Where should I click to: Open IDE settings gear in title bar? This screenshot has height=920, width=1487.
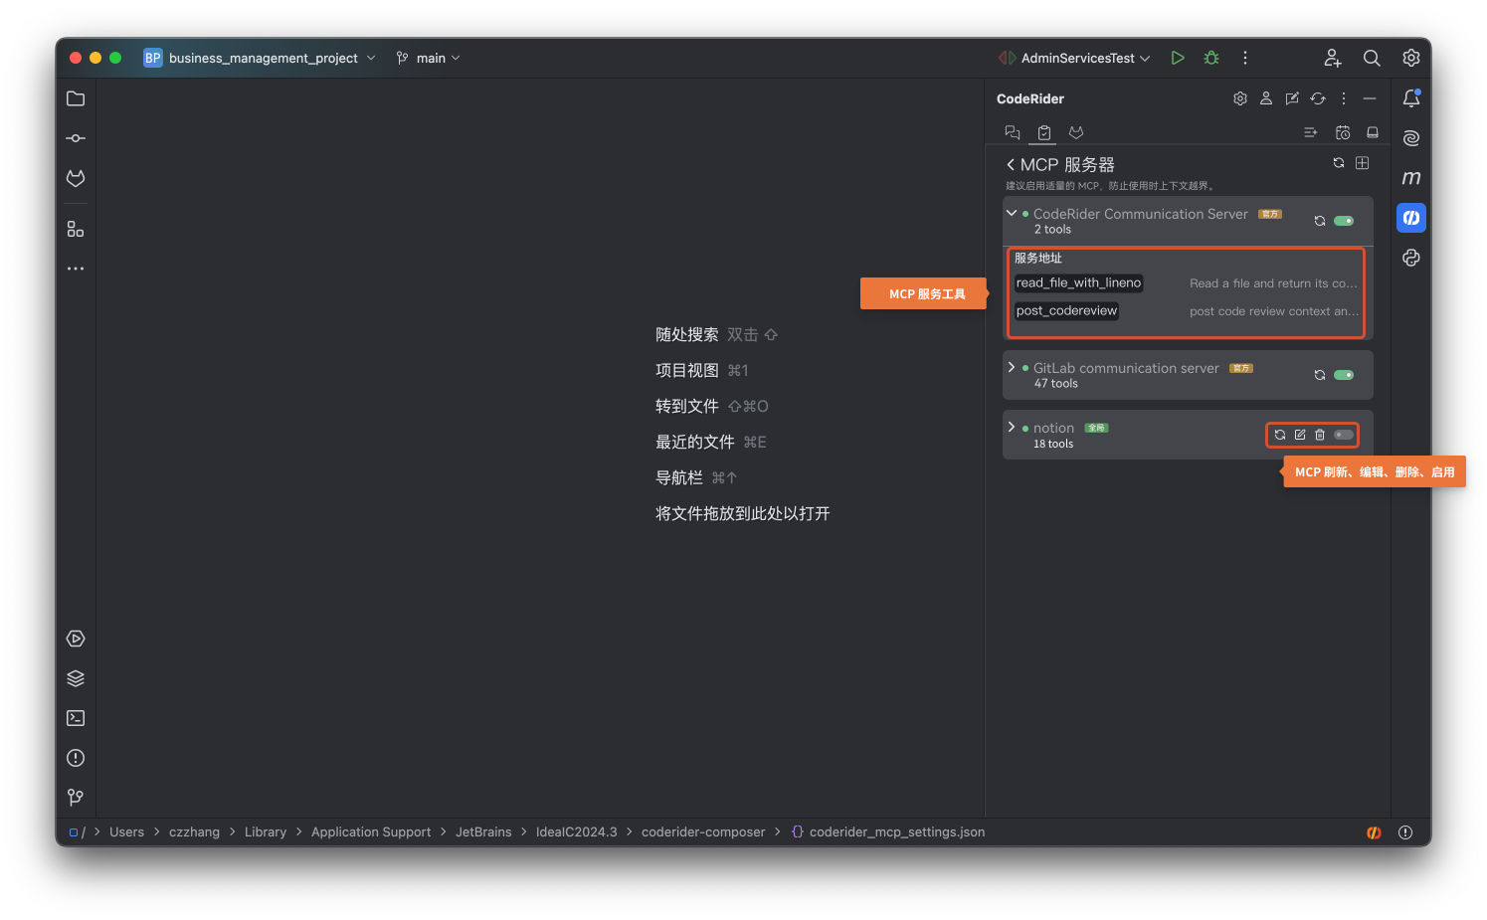click(1411, 58)
